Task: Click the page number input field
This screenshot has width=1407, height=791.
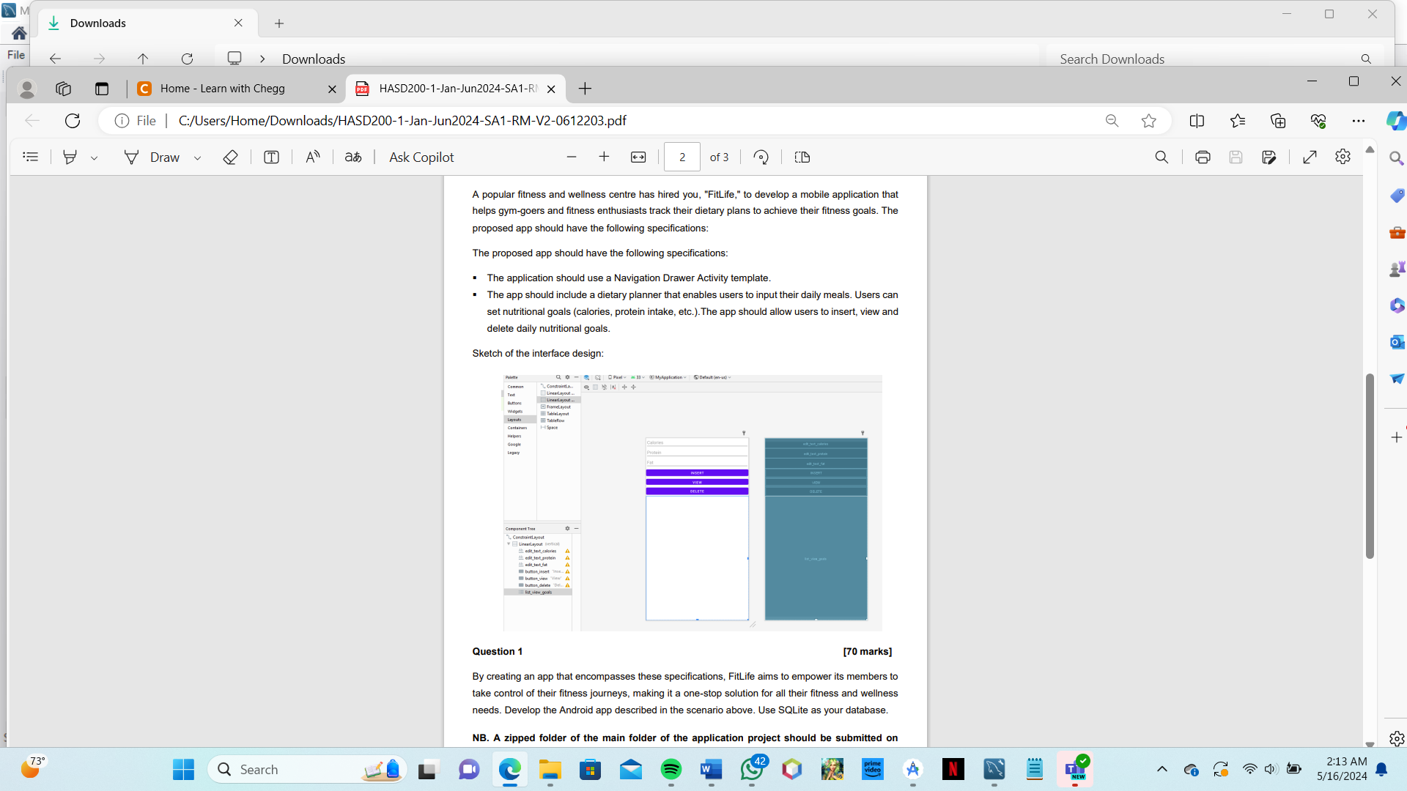Action: tap(682, 157)
